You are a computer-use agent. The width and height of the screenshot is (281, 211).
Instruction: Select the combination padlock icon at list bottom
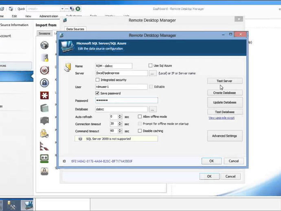click(x=44, y=171)
